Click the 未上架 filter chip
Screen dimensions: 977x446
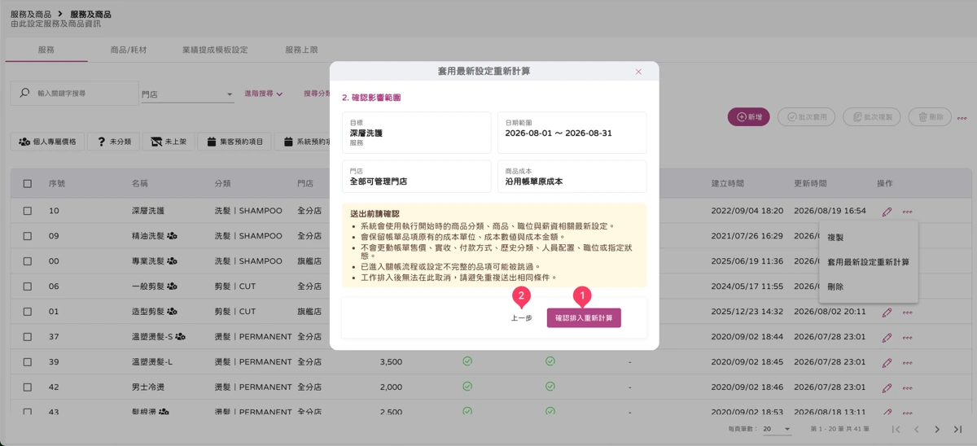(169, 142)
